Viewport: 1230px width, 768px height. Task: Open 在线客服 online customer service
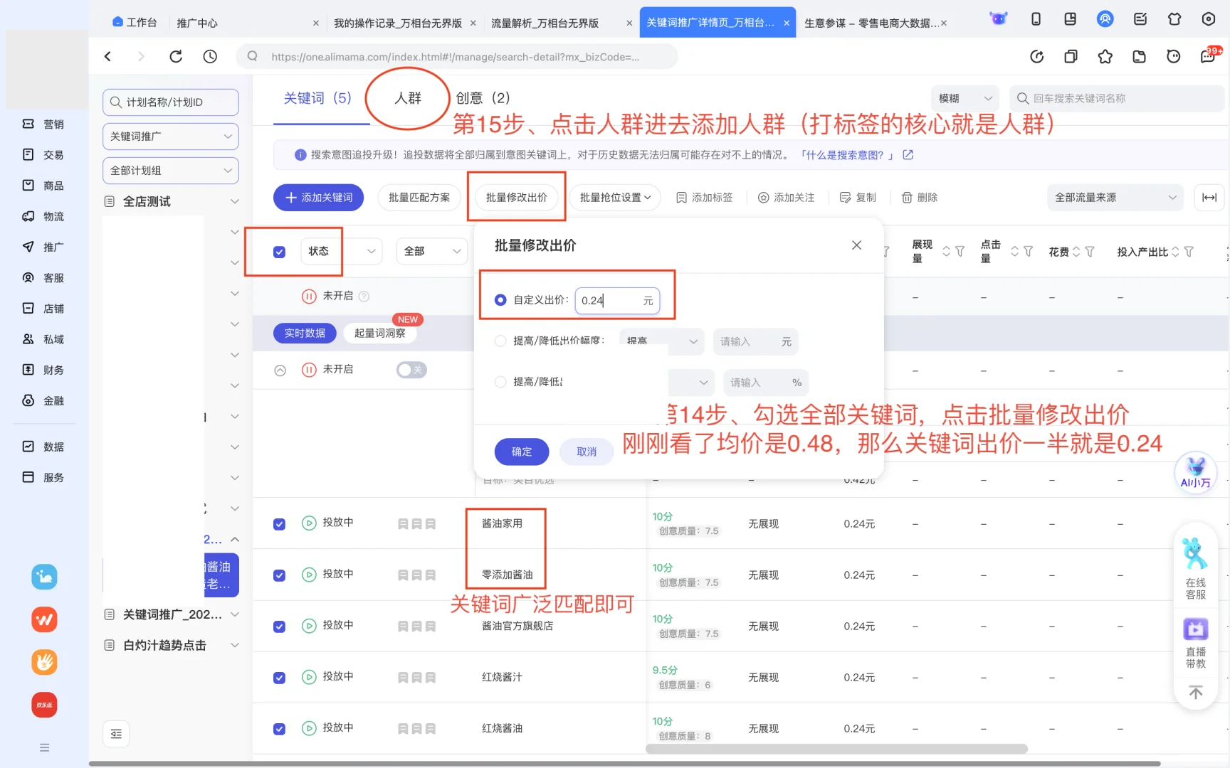click(1195, 565)
